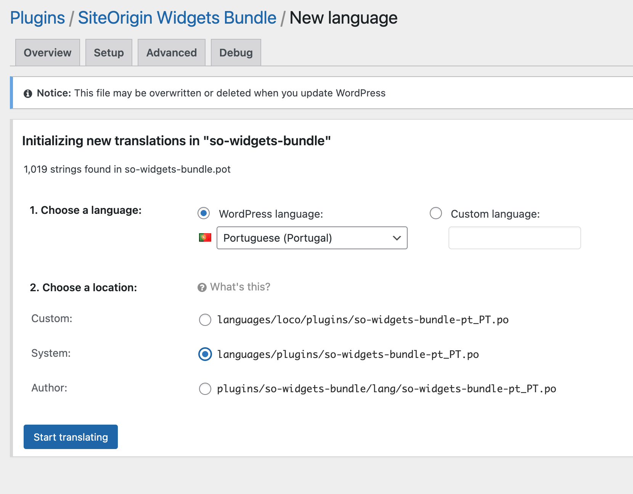Click the What's this? help link
The height and width of the screenshot is (494, 633).
(240, 287)
